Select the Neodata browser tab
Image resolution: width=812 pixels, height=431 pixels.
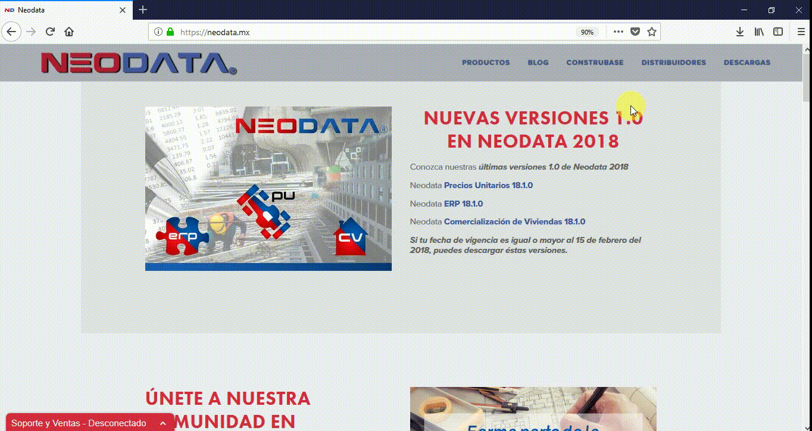(x=66, y=10)
